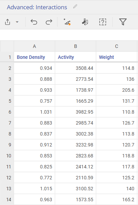Click cell with value 0.837
Image resolution: width=138 pixels, height=205 pixels.
pos(34,134)
